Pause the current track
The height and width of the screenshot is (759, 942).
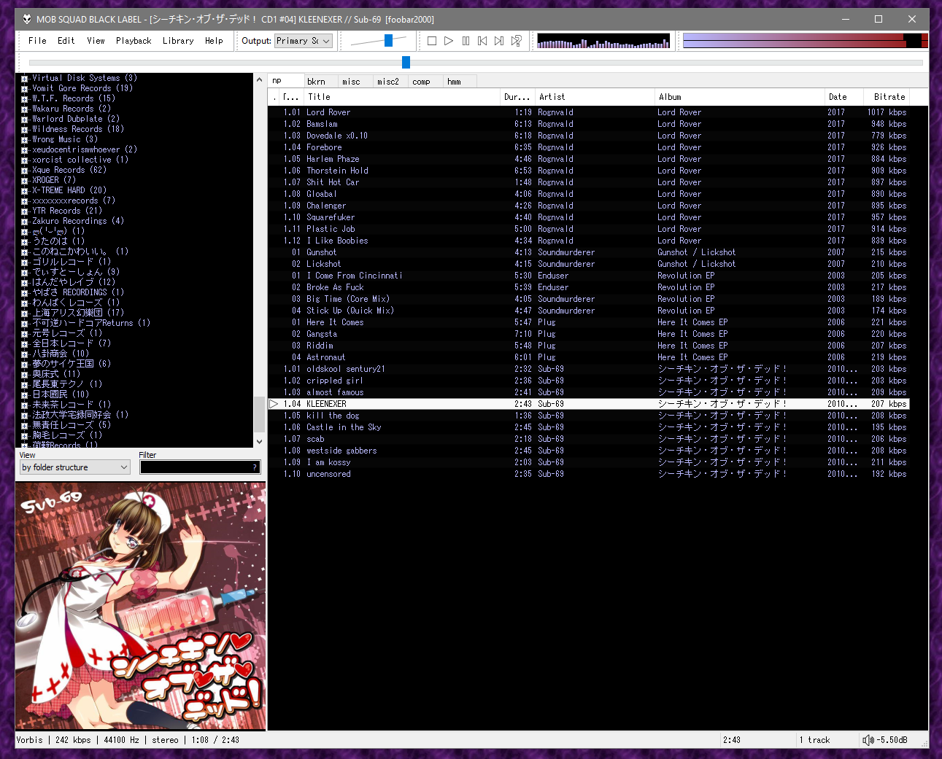coord(466,41)
